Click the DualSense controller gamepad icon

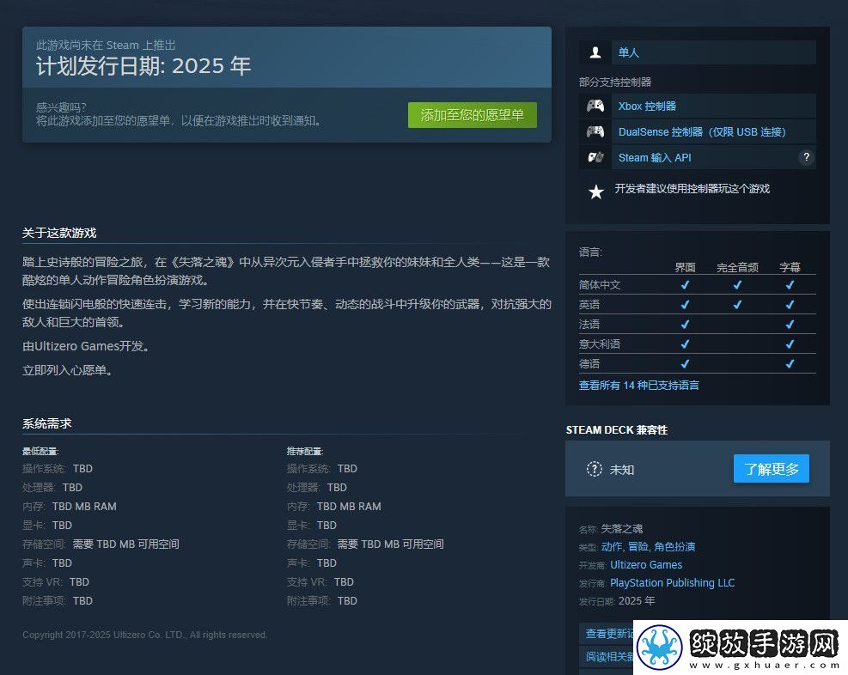coord(595,131)
